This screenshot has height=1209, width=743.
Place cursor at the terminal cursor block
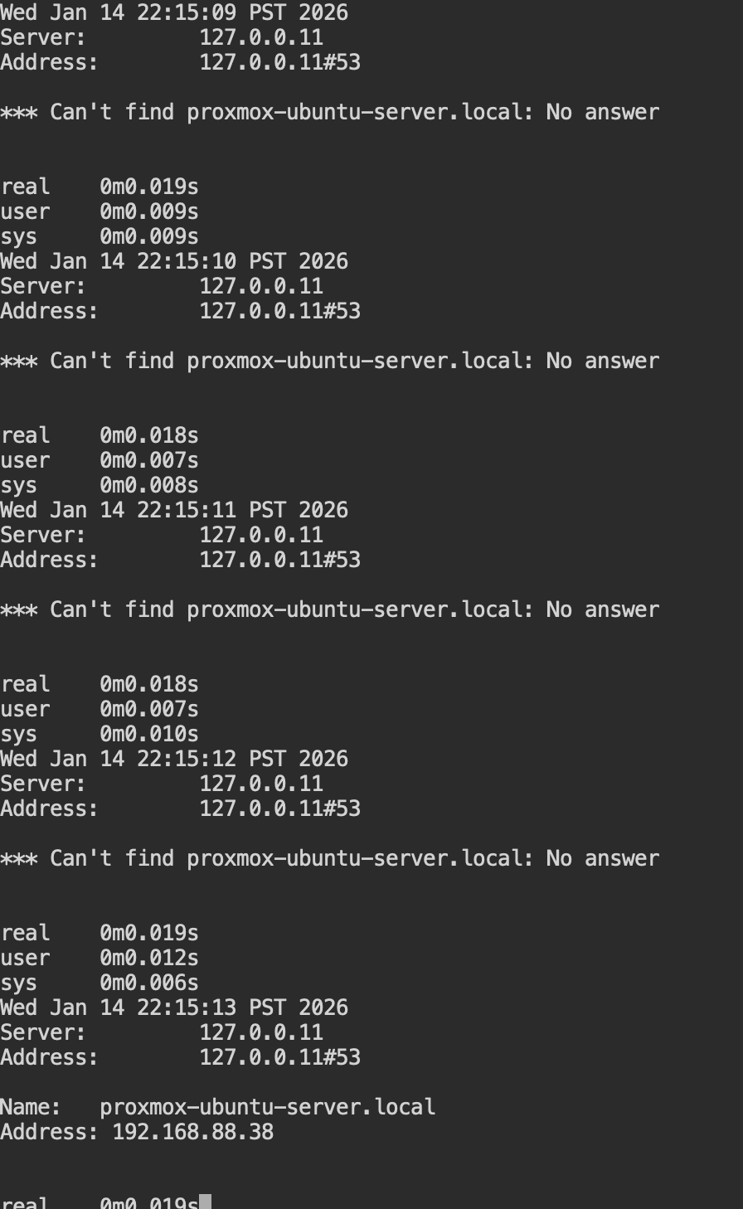pyautogui.click(x=206, y=1202)
